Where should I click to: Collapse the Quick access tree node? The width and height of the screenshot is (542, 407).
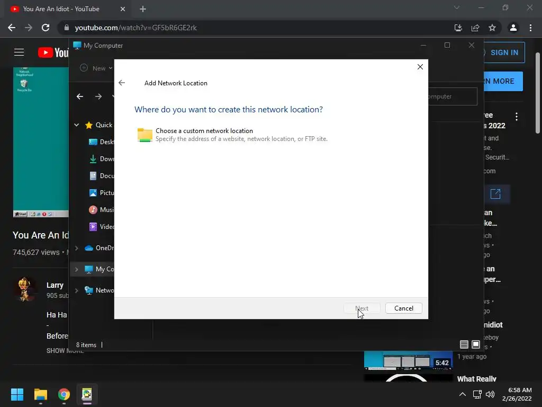pos(76,125)
